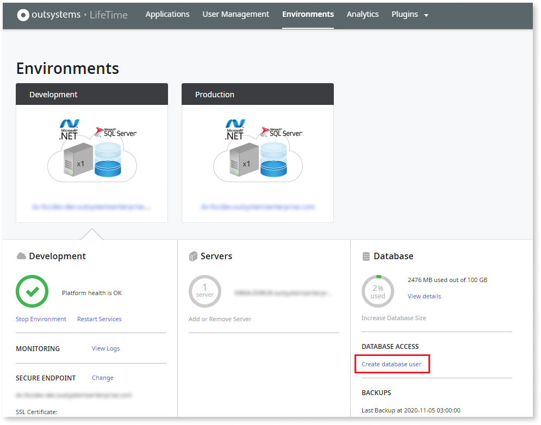Open the Plugins dropdown arrow
Image resolution: width=541 pixels, height=425 pixels.
(426, 15)
